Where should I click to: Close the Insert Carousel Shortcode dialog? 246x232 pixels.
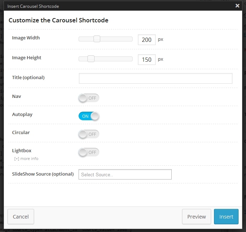pos(237,6)
